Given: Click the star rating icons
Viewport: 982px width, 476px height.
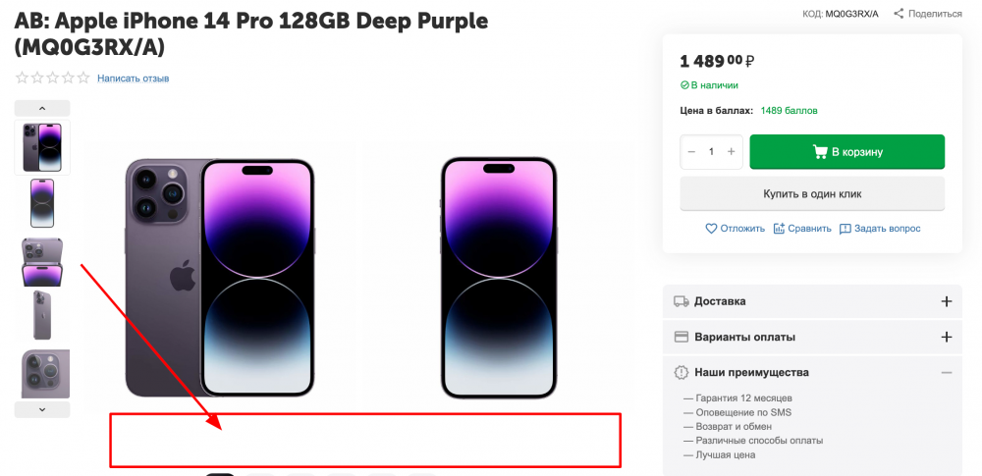Looking at the screenshot, I should coord(52,78).
